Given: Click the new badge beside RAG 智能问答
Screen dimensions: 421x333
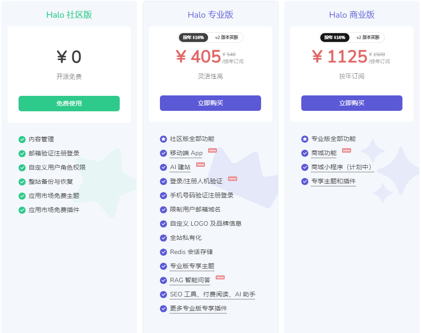Looking at the screenshot, I should [220, 277].
